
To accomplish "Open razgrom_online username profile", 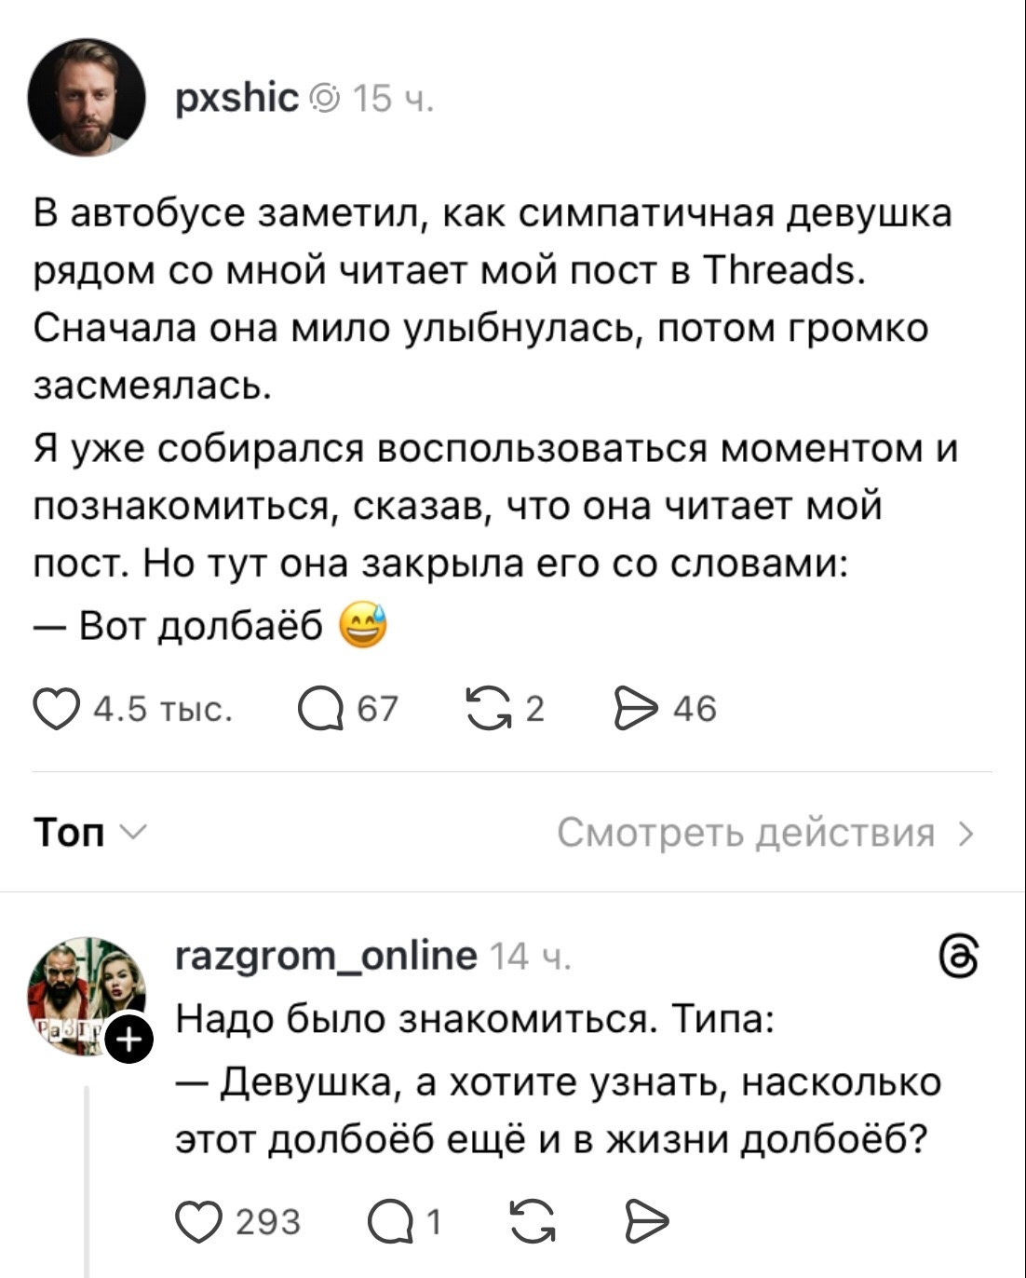I will coord(326,955).
